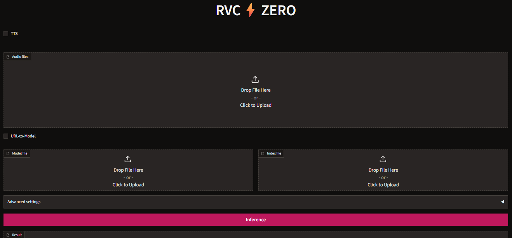
Task: Click the lightning bolt in the RVC ZERO title
Action: pyautogui.click(x=250, y=10)
